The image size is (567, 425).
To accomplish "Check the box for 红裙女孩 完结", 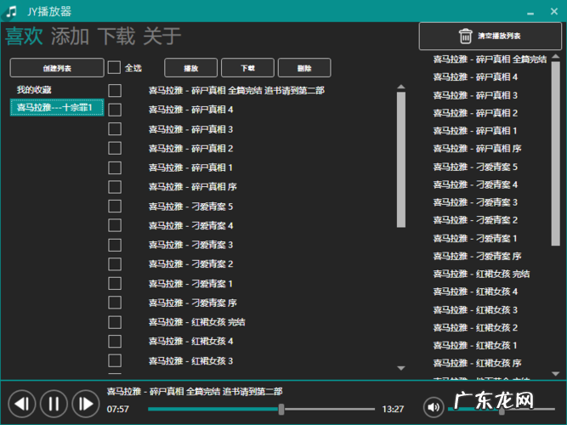I will 115,322.
